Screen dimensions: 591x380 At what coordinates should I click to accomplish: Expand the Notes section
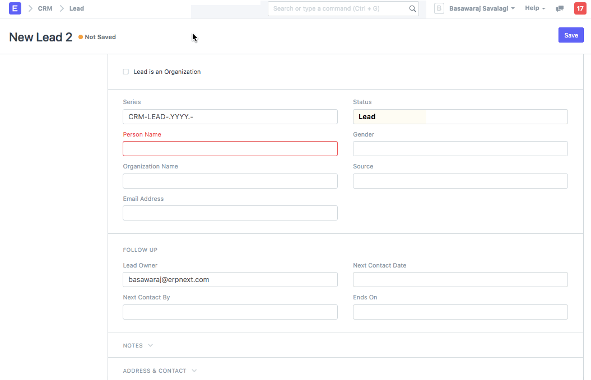(x=138, y=345)
